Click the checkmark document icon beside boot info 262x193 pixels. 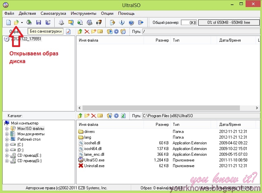click(x=68, y=32)
